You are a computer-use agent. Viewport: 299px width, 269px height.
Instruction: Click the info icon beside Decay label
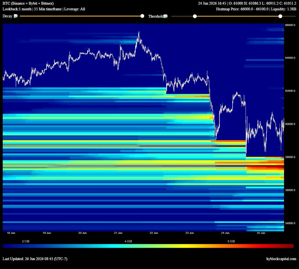(16, 16)
